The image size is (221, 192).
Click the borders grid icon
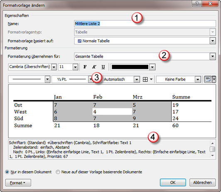[145, 80]
